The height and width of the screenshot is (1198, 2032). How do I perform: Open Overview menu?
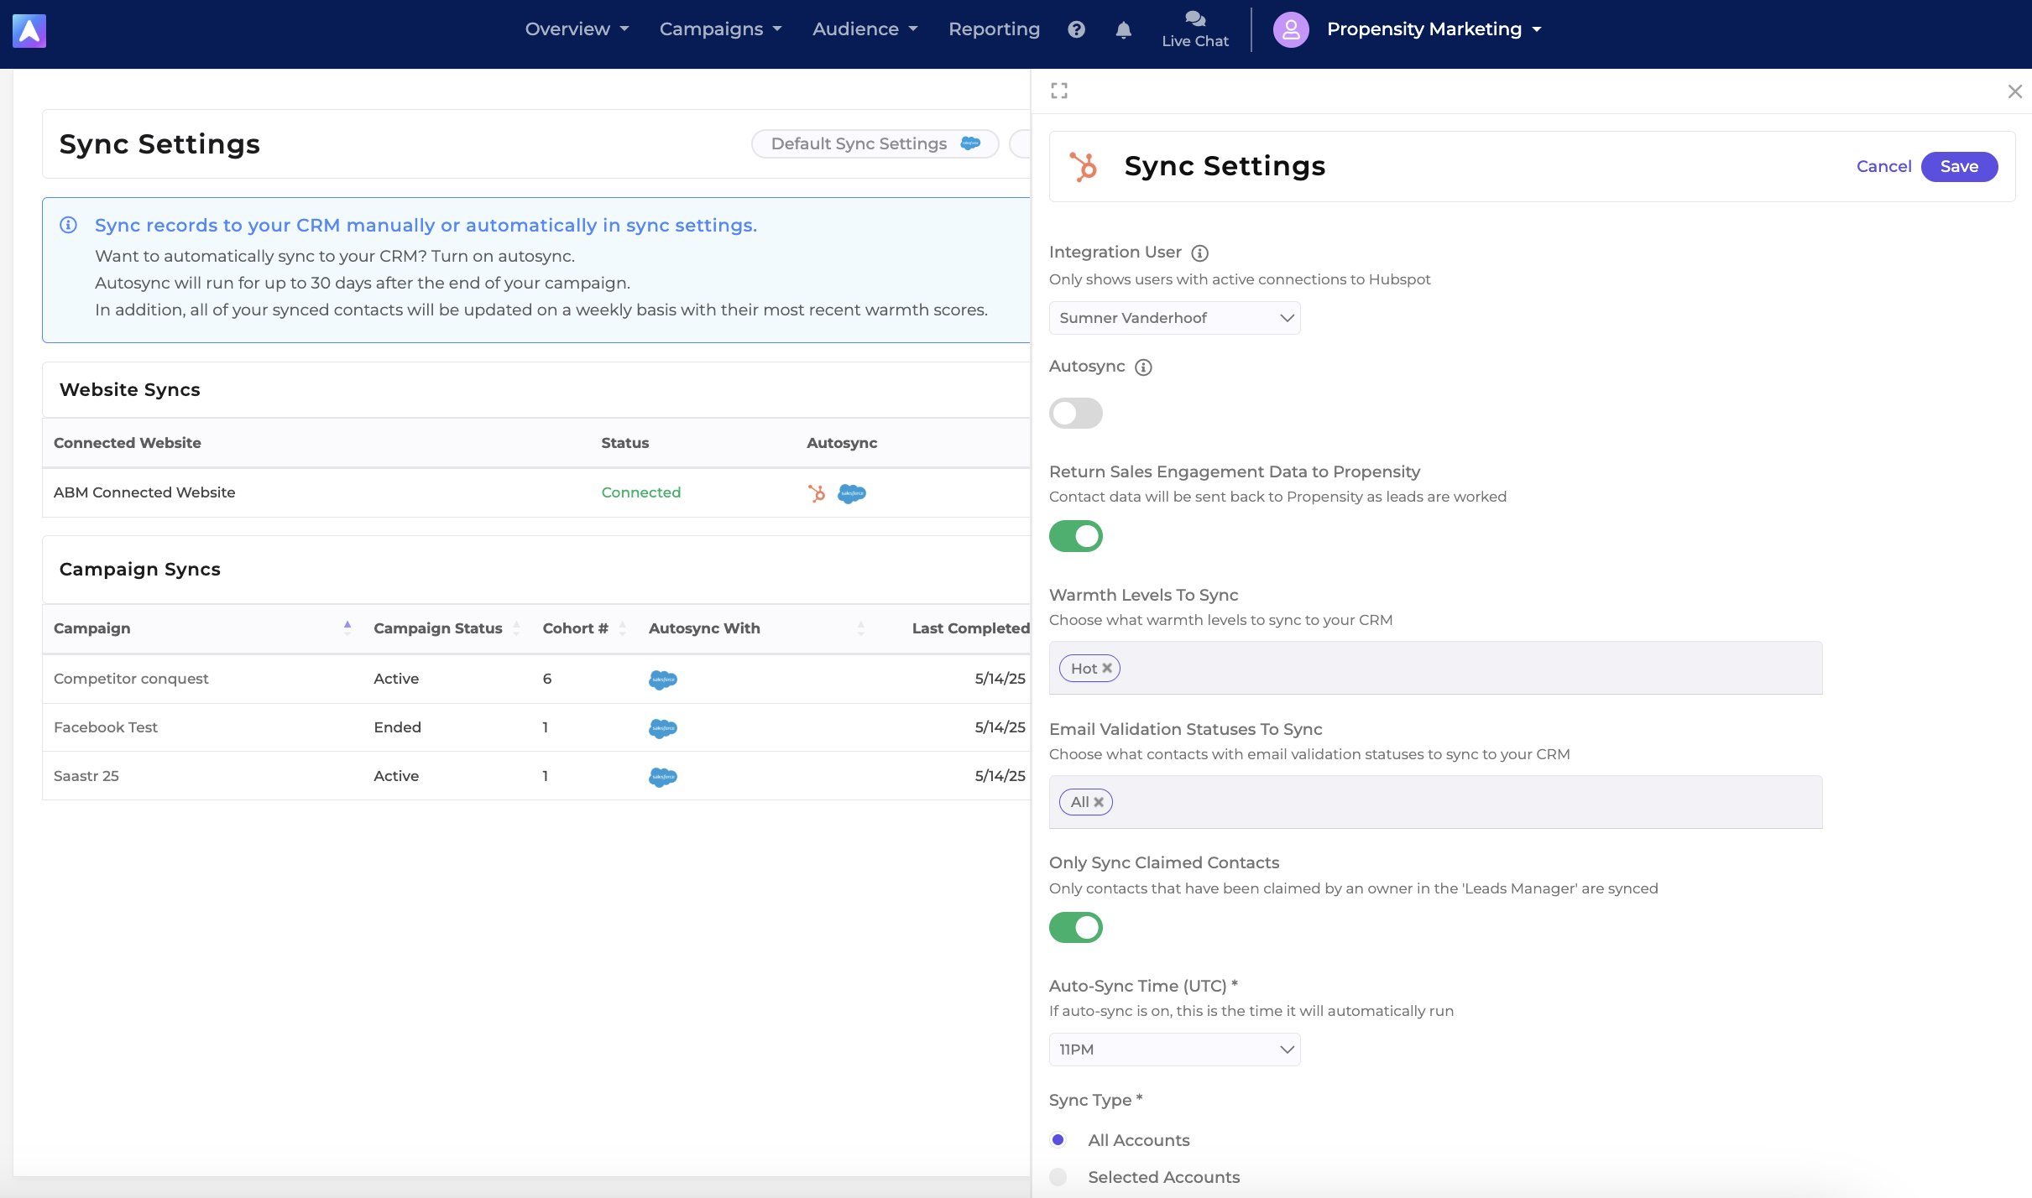[x=577, y=29]
